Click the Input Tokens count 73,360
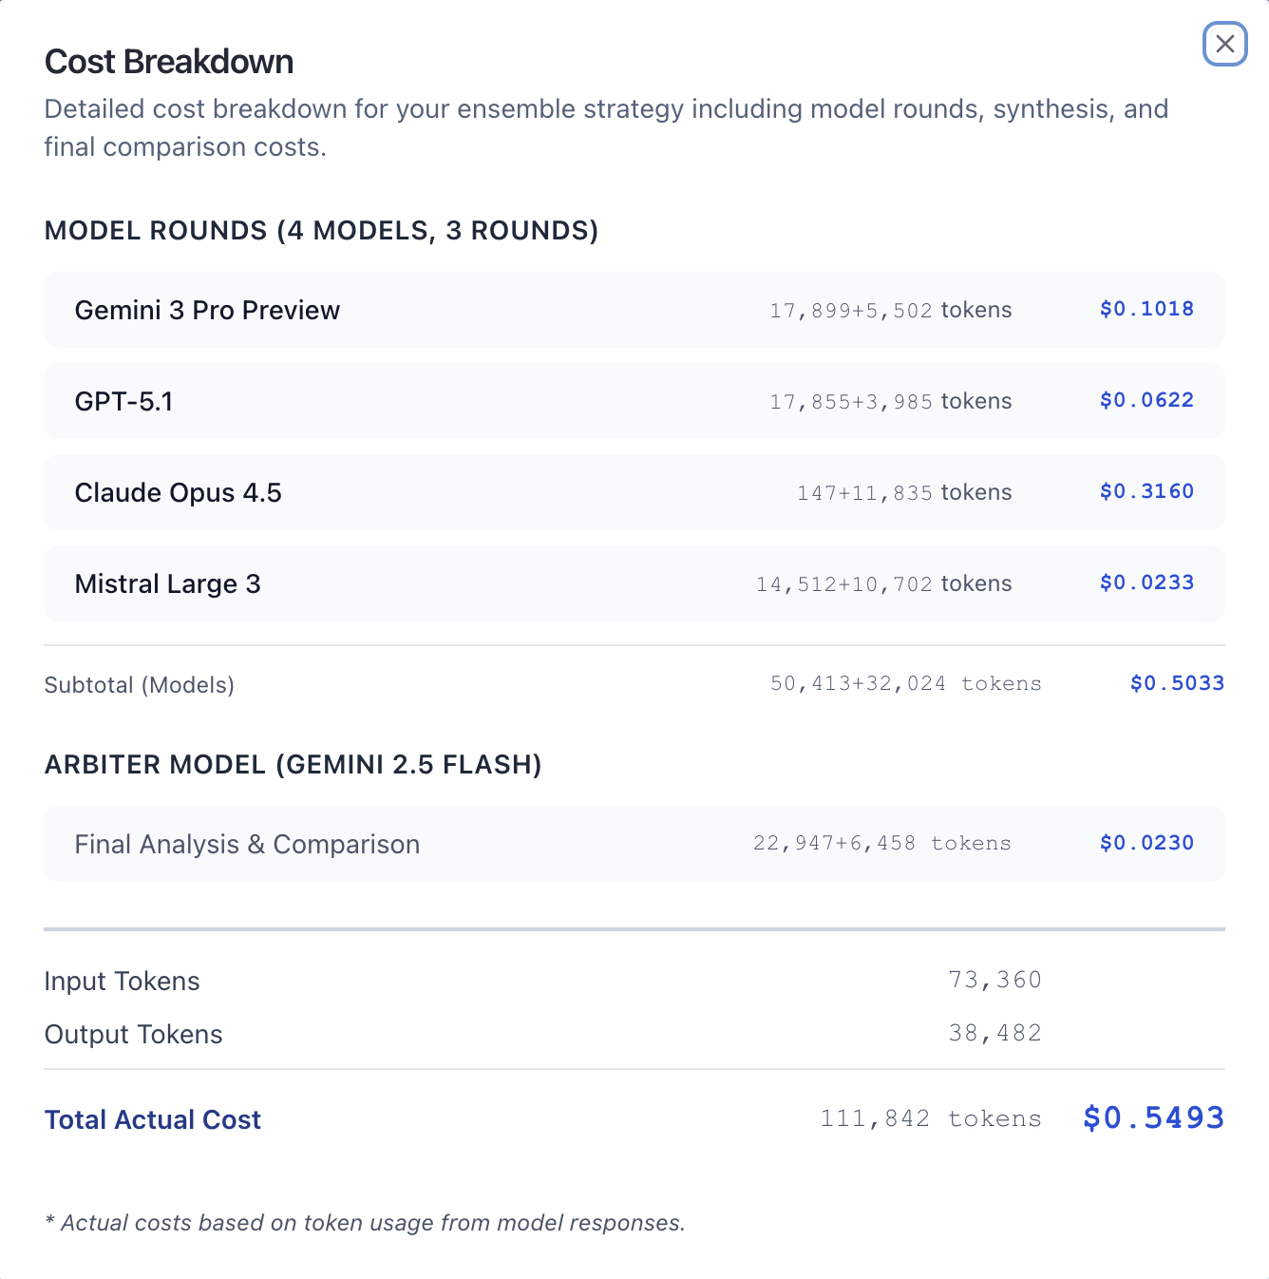Viewport: 1269px width, 1279px height. [995, 980]
